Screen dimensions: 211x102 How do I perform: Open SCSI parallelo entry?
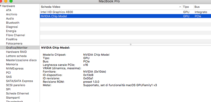tap(15, 85)
